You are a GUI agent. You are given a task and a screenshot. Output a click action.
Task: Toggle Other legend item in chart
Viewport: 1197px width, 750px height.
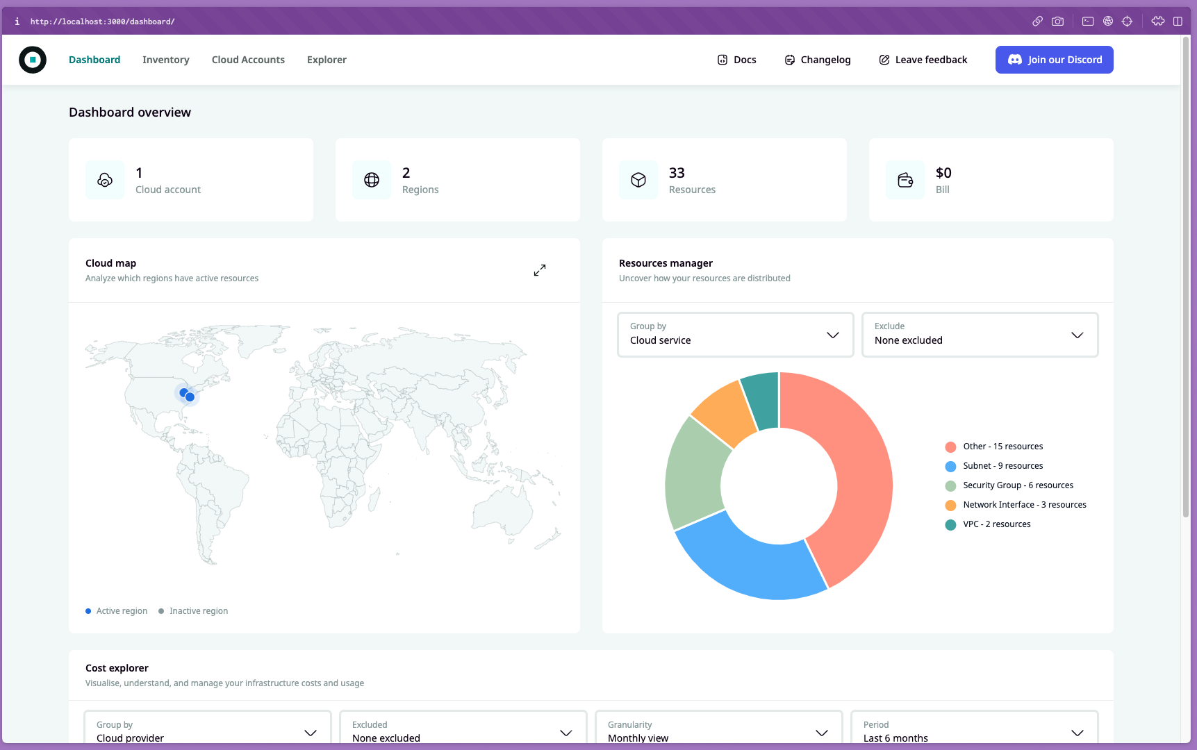click(x=994, y=447)
